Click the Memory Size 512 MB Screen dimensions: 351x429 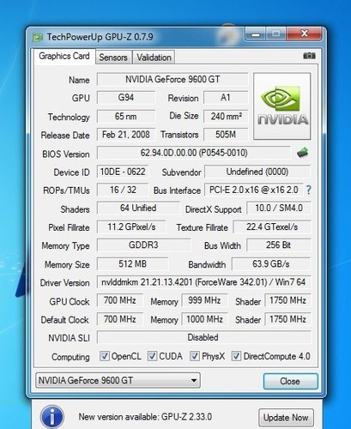click(x=133, y=263)
